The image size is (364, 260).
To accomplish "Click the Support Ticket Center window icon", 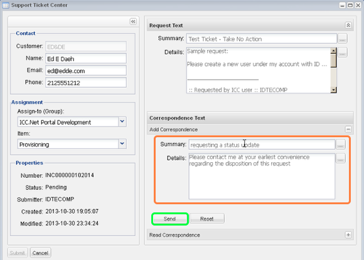I will pyautogui.click(x=6, y=5).
